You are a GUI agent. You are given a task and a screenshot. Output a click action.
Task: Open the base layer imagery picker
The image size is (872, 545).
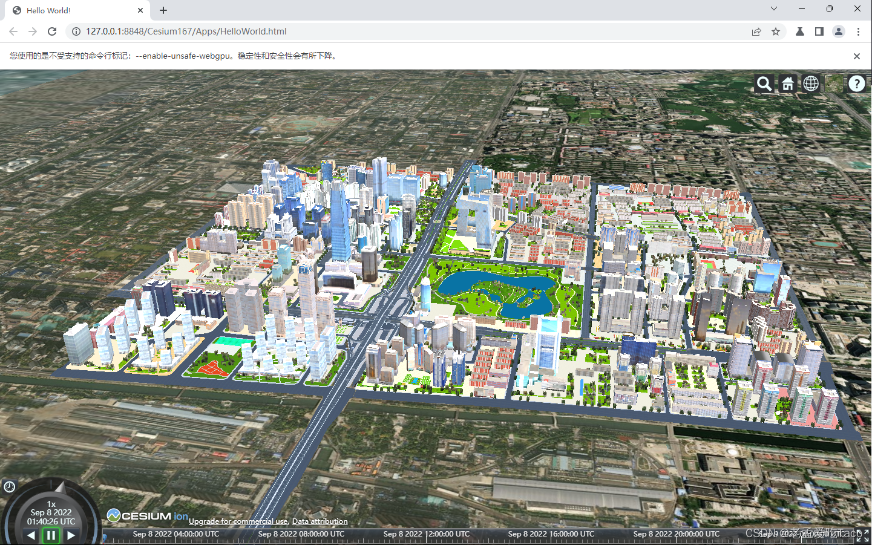[x=834, y=83]
